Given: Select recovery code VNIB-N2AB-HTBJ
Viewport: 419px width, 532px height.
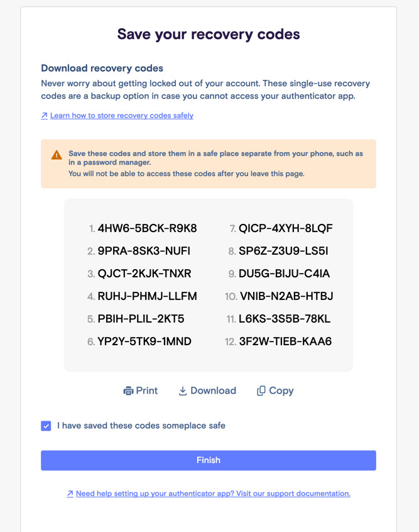Looking at the screenshot, I should pyautogui.click(x=286, y=296).
